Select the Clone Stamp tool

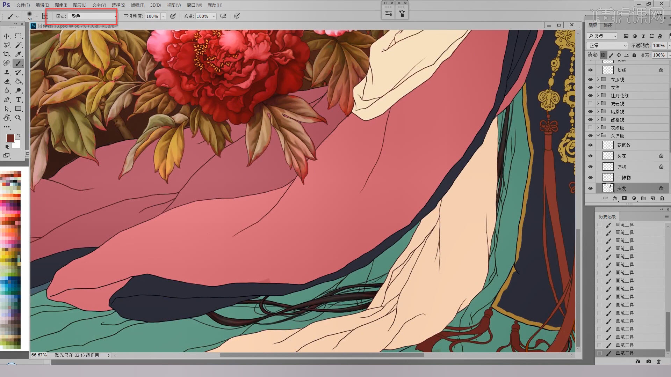[7, 72]
